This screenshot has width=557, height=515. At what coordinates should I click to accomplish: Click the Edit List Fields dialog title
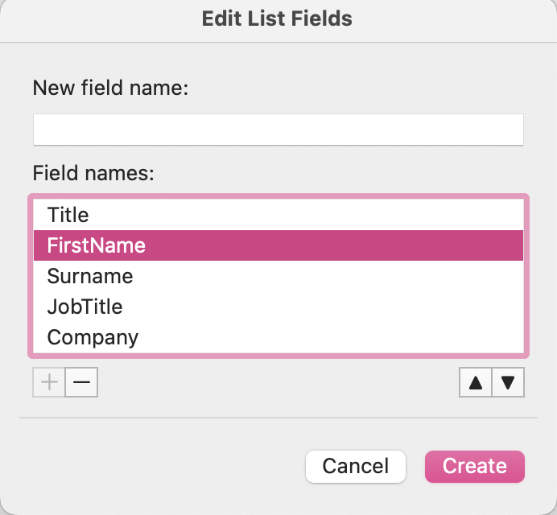[x=277, y=18]
